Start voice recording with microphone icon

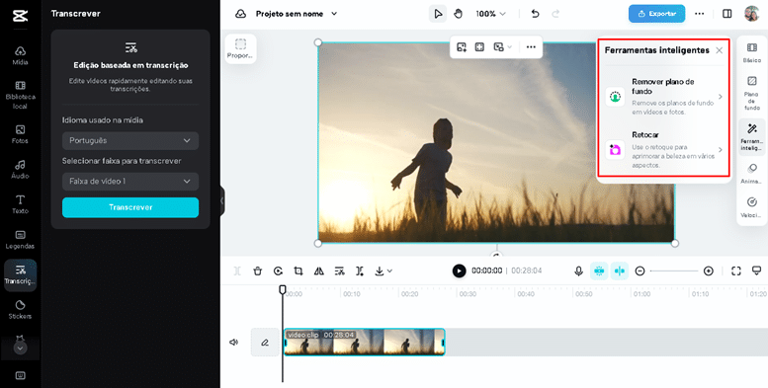tap(578, 271)
